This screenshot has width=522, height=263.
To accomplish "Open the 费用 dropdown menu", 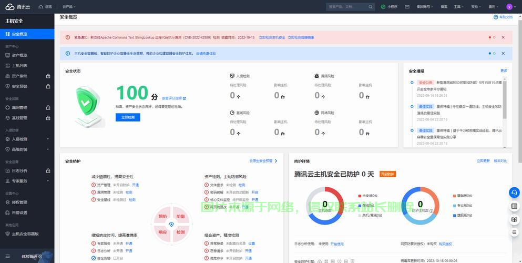I will pos(494,7).
